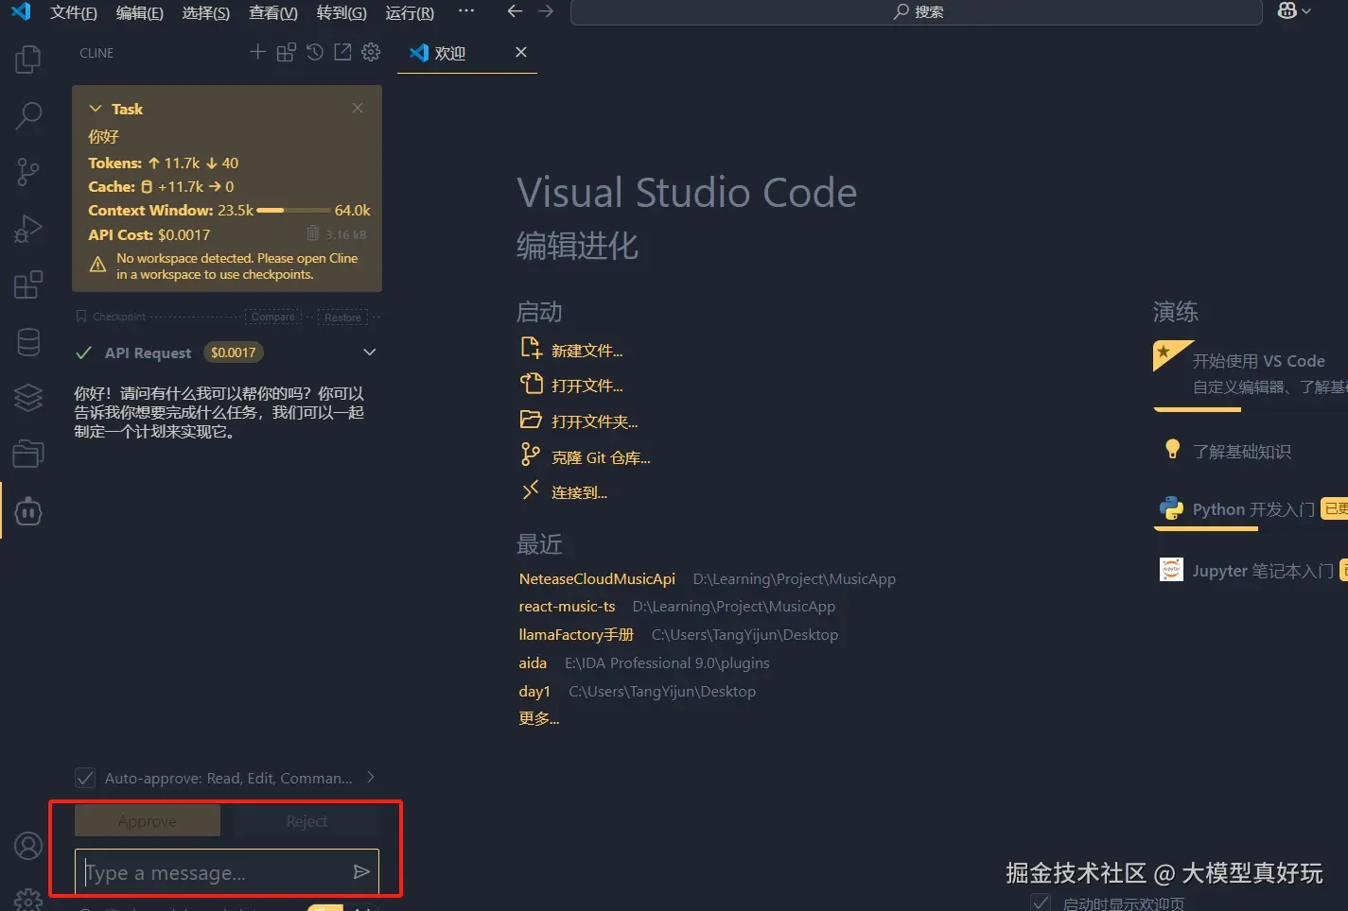
Task: Open the Extensions view
Action: pos(28,285)
